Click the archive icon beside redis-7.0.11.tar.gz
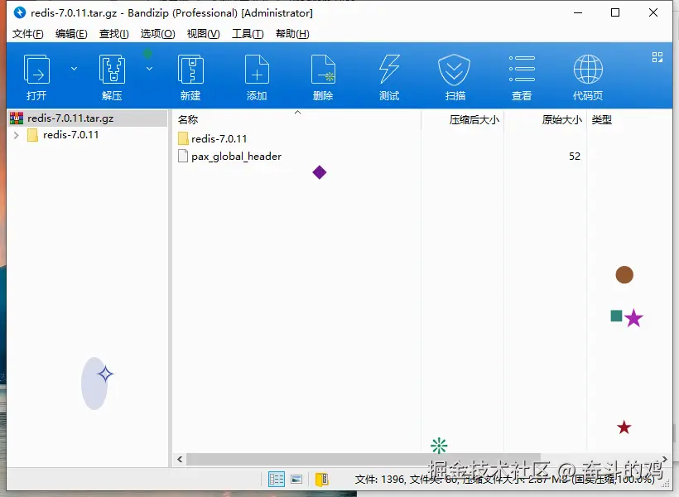The image size is (679, 497). coord(17,118)
